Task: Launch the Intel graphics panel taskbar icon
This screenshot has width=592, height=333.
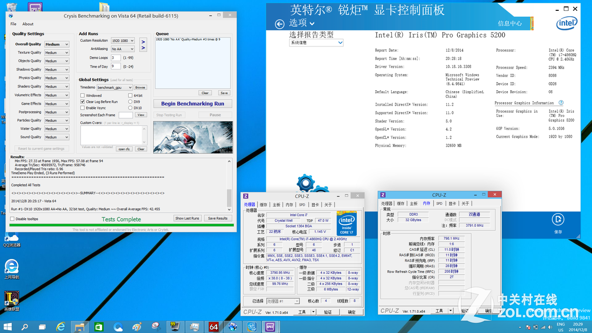Action: (252, 327)
